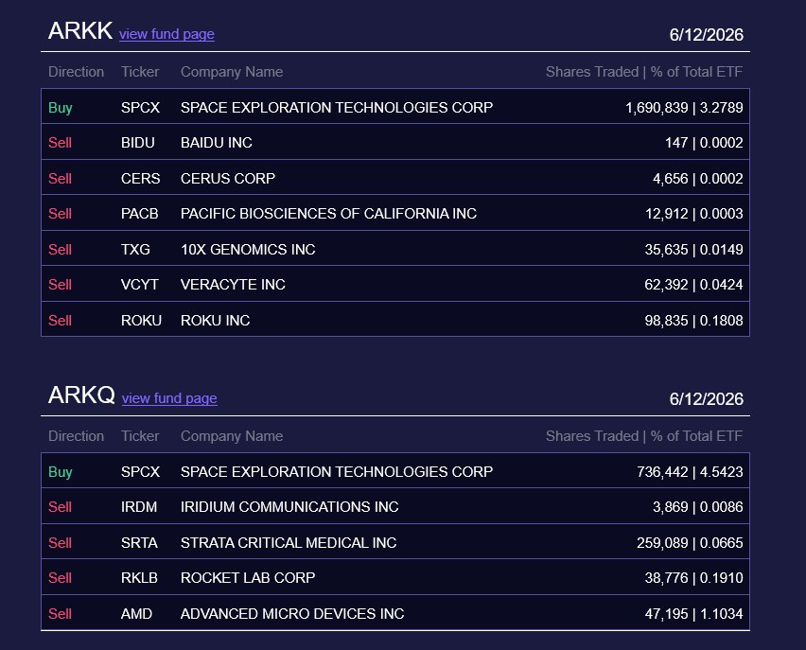Viewport: 806px width, 650px height.
Task: Click IRIDIUM COMMUNICATIONS INC company name
Action: (x=289, y=506)
